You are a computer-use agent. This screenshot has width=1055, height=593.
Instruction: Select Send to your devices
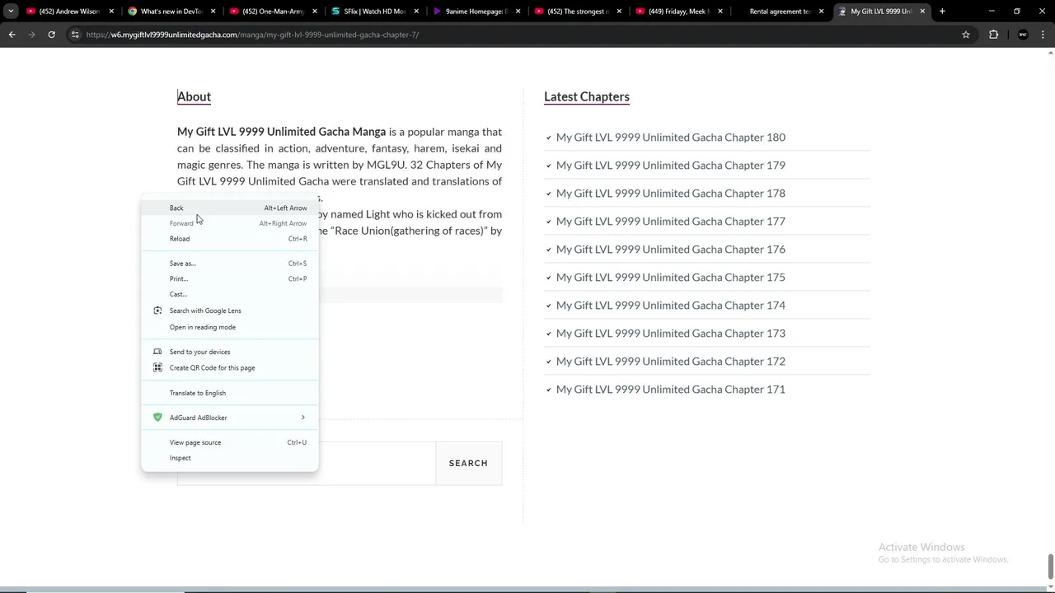(230, 352)
